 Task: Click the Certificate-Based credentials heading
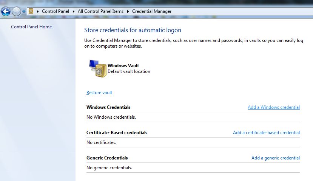[117, 133]
